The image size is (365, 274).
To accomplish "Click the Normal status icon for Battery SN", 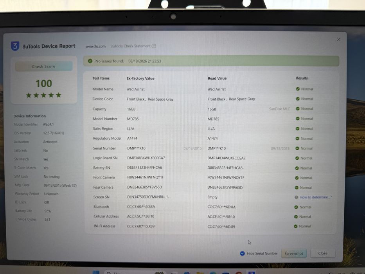I will coord(297,168).
